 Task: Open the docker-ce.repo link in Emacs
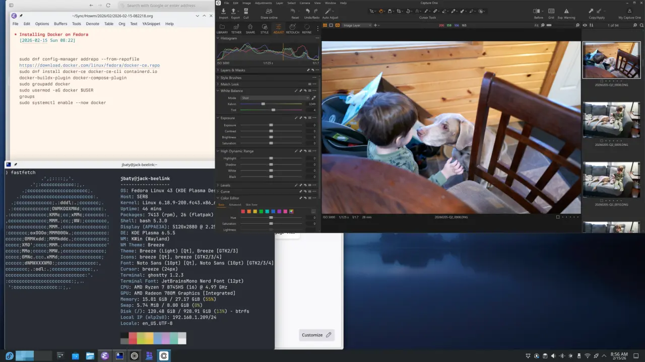(x=89, y=65)
